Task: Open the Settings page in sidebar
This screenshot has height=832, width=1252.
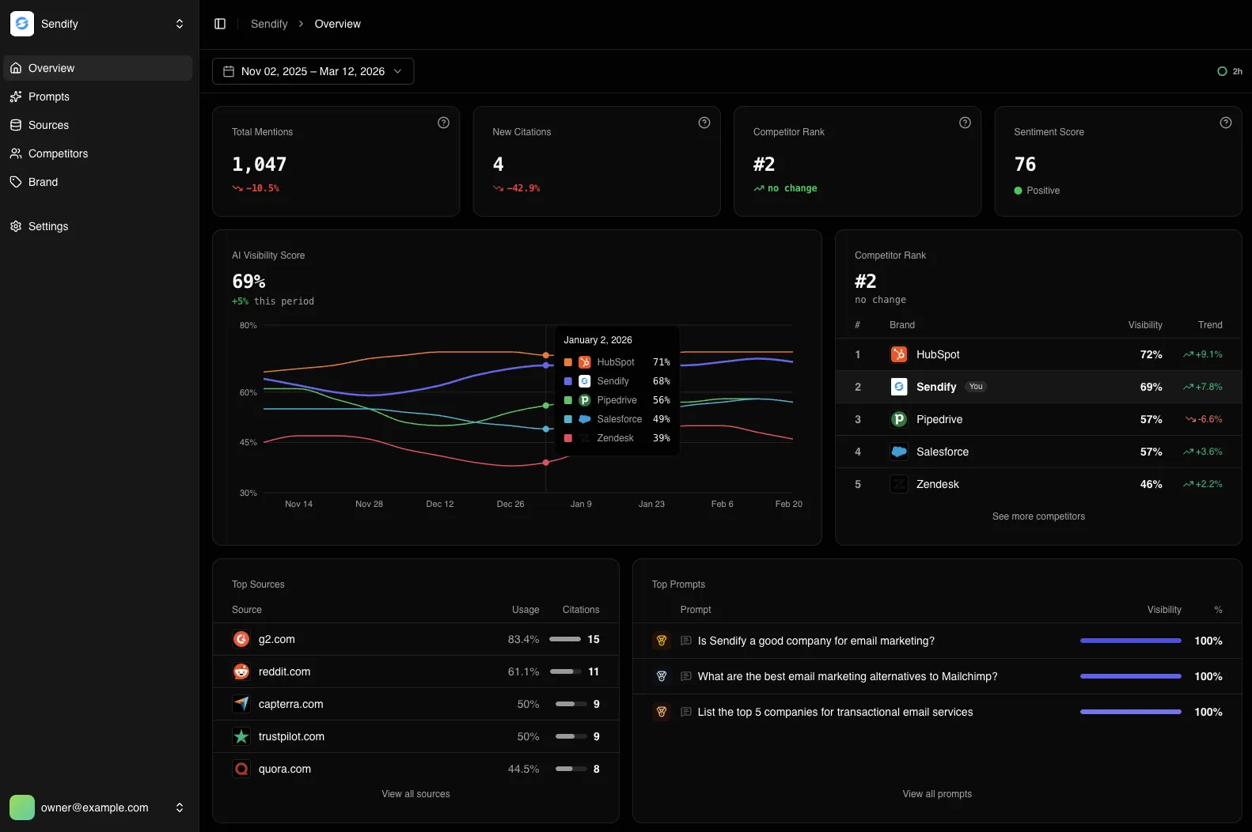Action: pos(48,226)
